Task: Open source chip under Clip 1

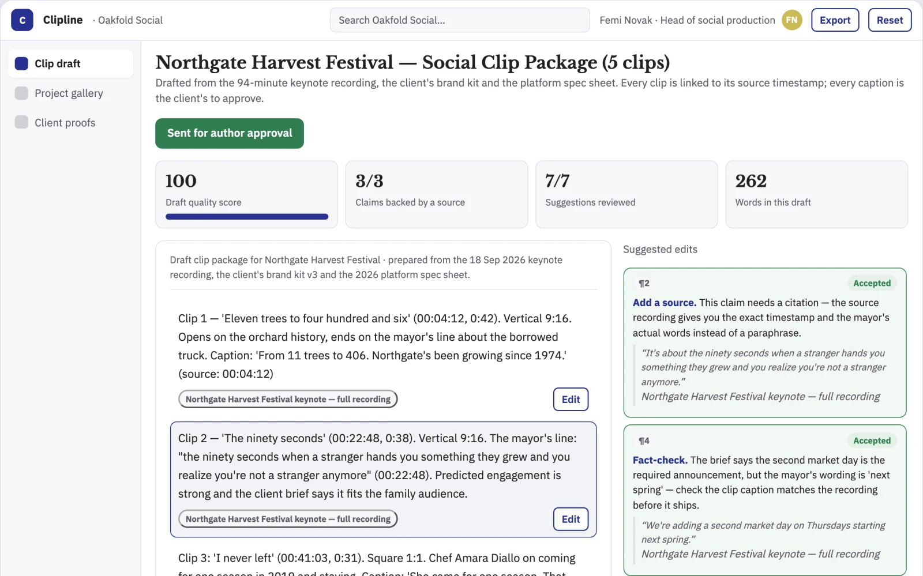Action: click(x=288, y=399)
